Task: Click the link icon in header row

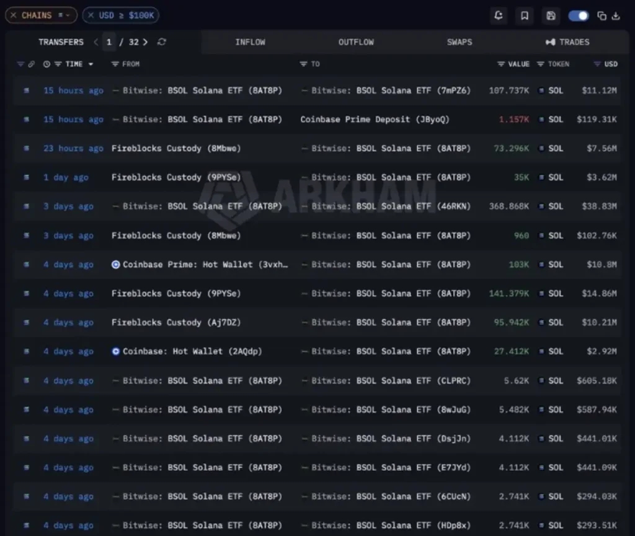Action: click(31, 64)
